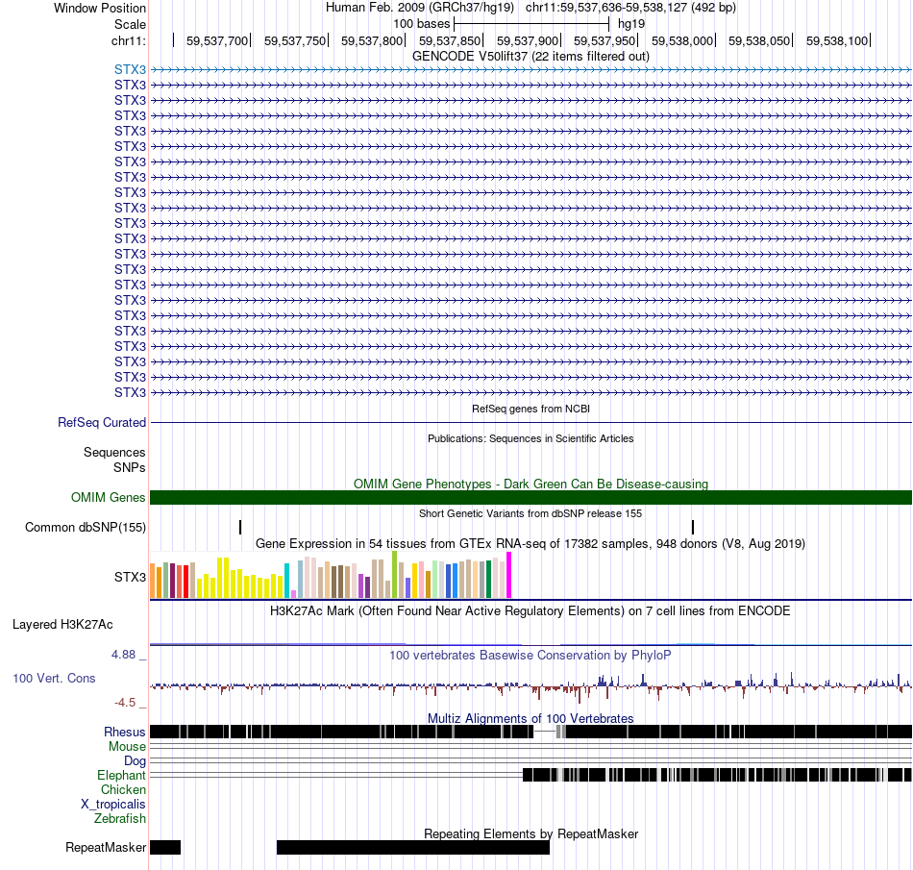913x870 pixels.
Task: Click the STX3 label beside the GTEx bar chart
Action: [x=130, y=577]
